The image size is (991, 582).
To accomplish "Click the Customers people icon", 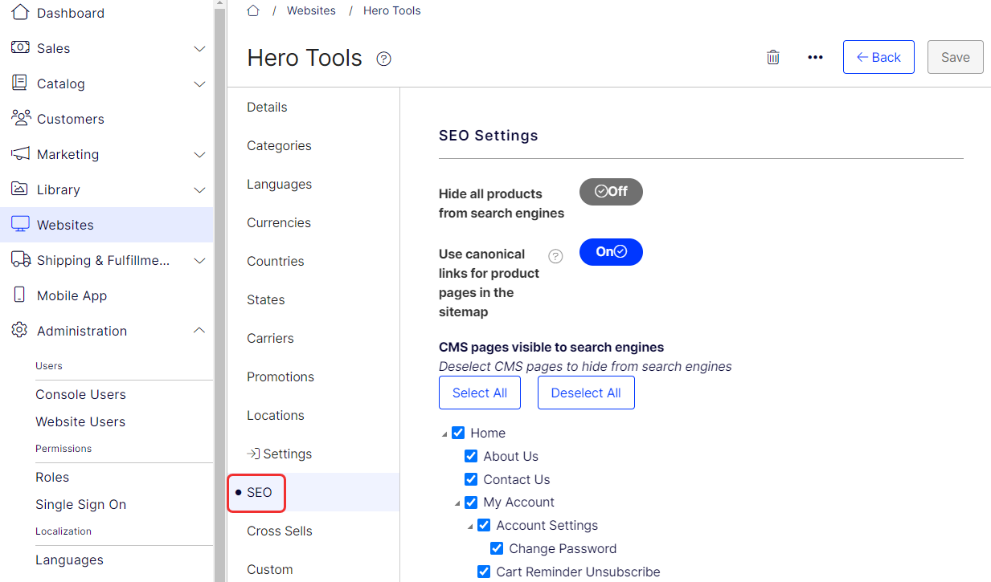I will 21,118.
